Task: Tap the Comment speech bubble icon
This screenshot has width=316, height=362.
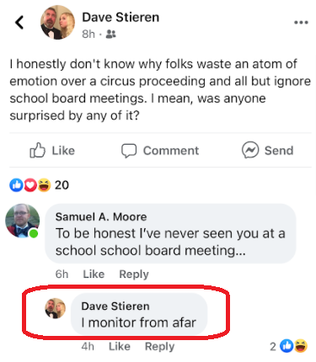Action: tap(129, 151)
